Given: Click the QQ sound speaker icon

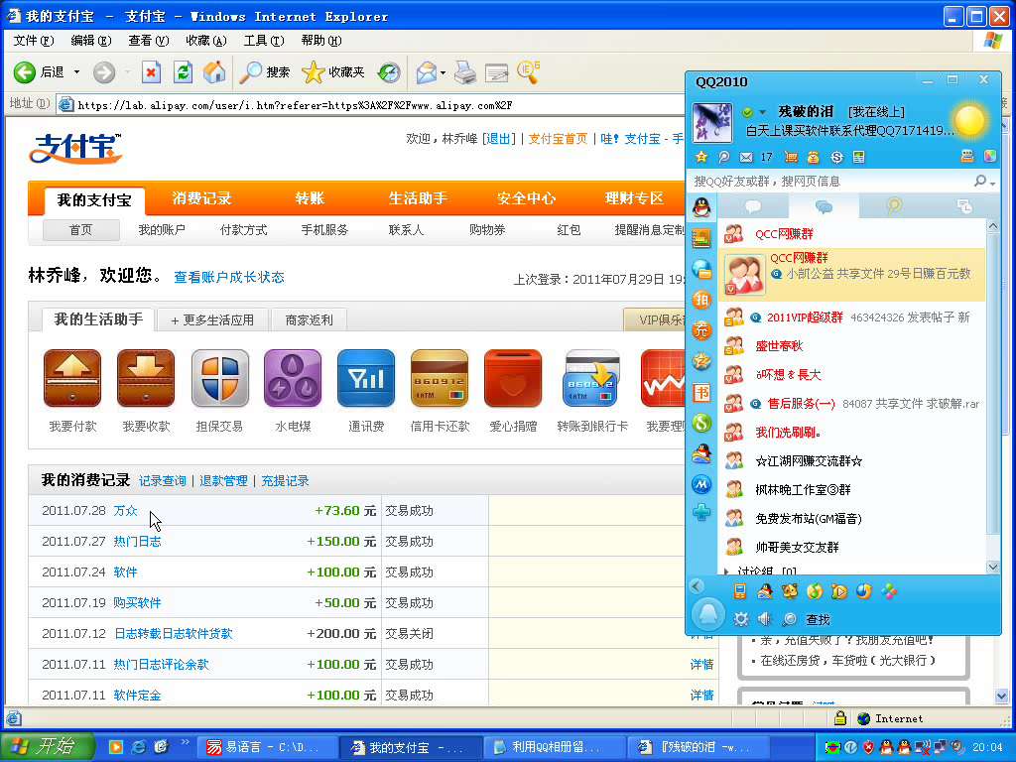Looking at the screenshot, I should (765, 619).
